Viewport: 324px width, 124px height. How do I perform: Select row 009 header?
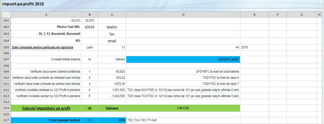click(6, 71)
